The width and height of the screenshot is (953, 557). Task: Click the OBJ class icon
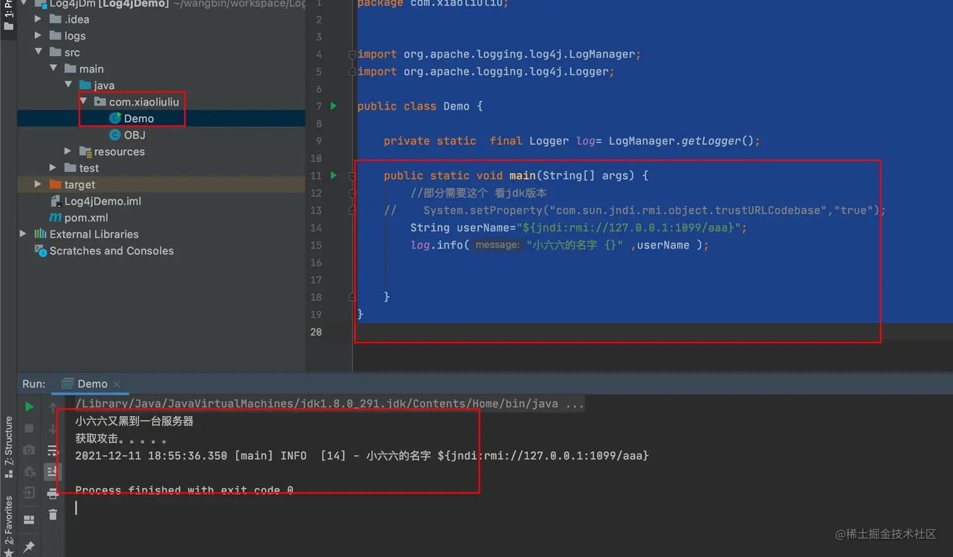coord(115,135)
